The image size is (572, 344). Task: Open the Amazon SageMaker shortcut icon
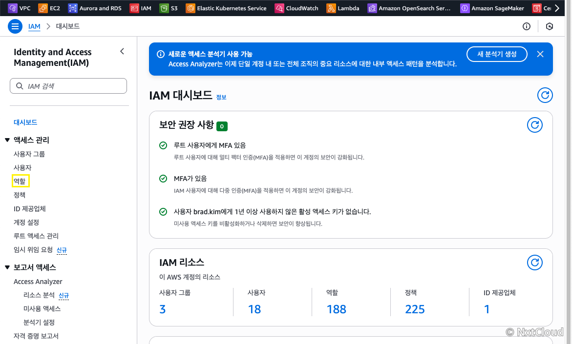pyautogui.click(x=465, y=8)
